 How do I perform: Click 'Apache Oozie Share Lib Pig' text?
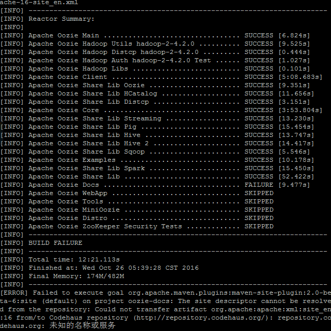click(82, 127)
